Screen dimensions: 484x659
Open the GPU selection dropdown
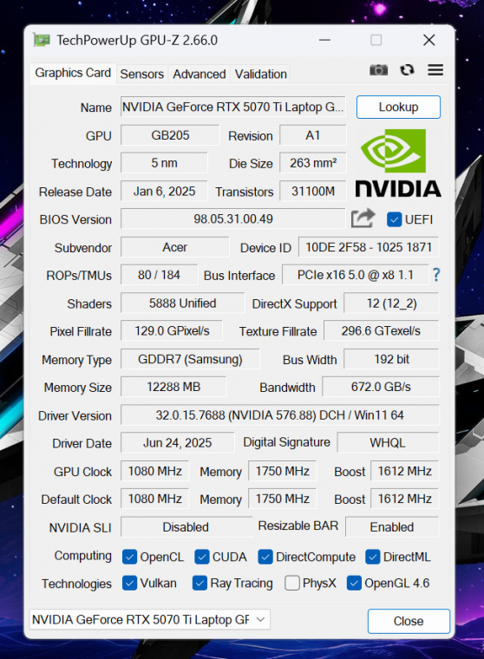pyautogui.click(x=150, y=619)
